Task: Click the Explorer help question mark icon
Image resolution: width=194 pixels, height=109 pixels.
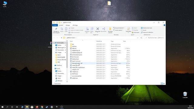Action: pos(164,25)
